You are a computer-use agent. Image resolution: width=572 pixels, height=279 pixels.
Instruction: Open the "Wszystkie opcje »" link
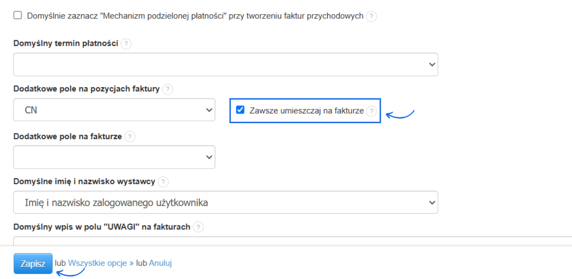tap(101, 263)
